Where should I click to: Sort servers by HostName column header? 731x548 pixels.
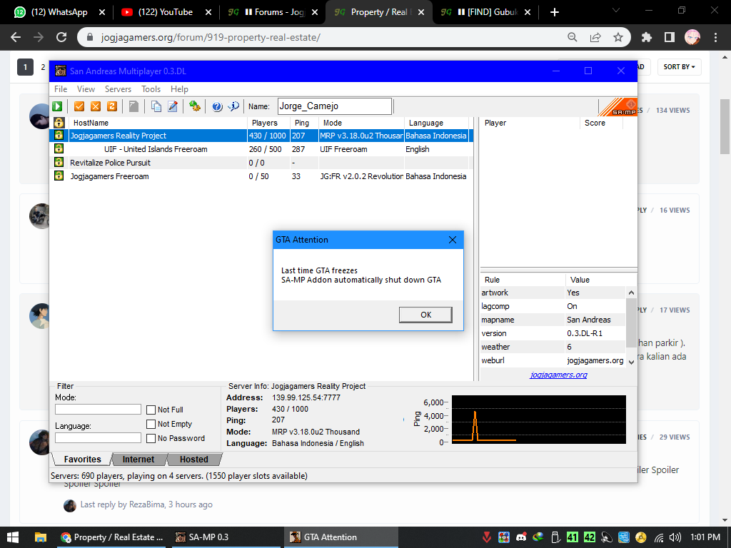click(x=158, y=123)
